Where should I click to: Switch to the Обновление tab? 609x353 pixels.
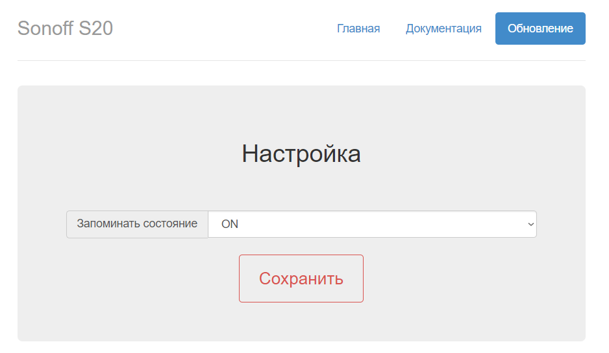click(540, 28)
